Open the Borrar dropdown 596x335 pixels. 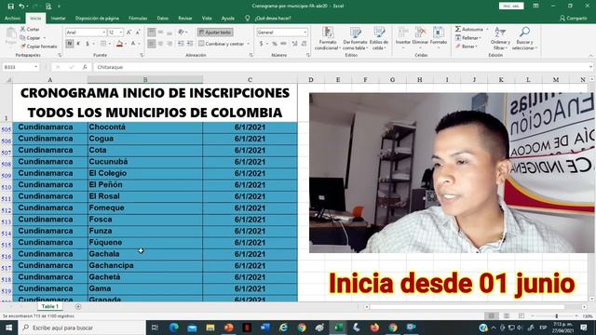466,47
